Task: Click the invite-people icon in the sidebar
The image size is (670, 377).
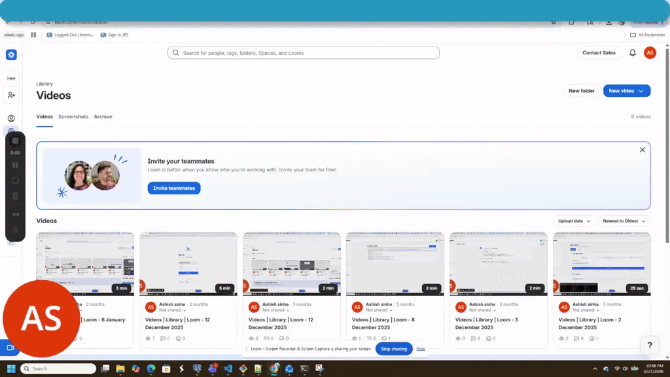Action: click(11, 95)
